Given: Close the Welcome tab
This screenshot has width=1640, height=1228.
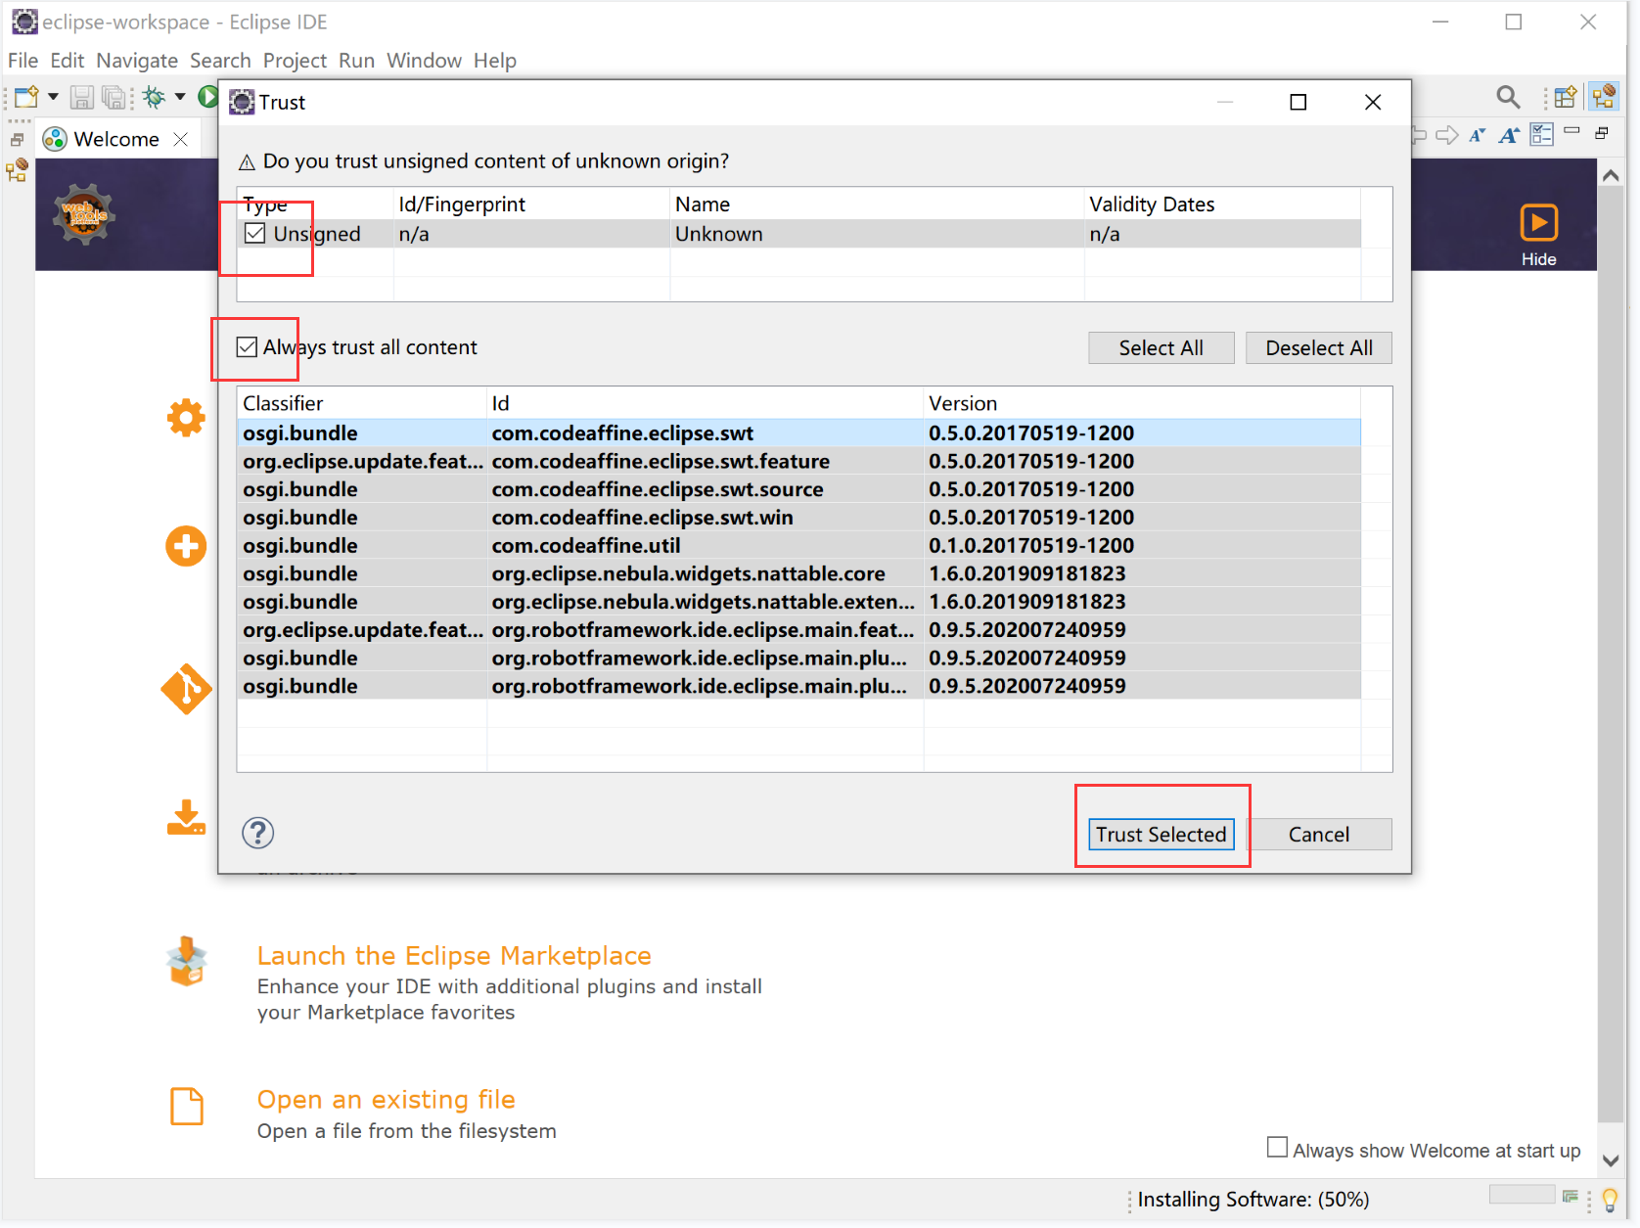Looking at the screenshot, I should click(181, 139).
